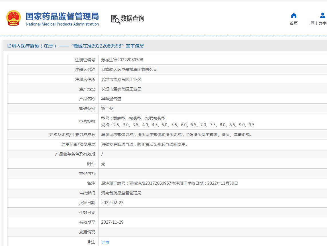
Task: Select the 原注册证编号 remark text
Action: [169, 183]
